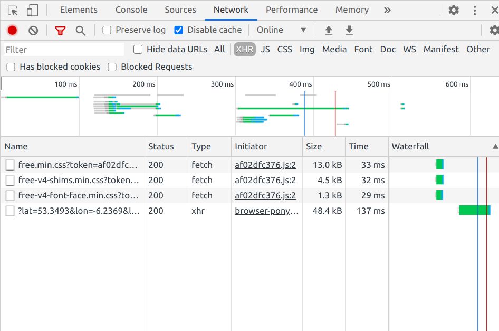Open the Performance tab
Screen dimensions: 499x331
292,10
